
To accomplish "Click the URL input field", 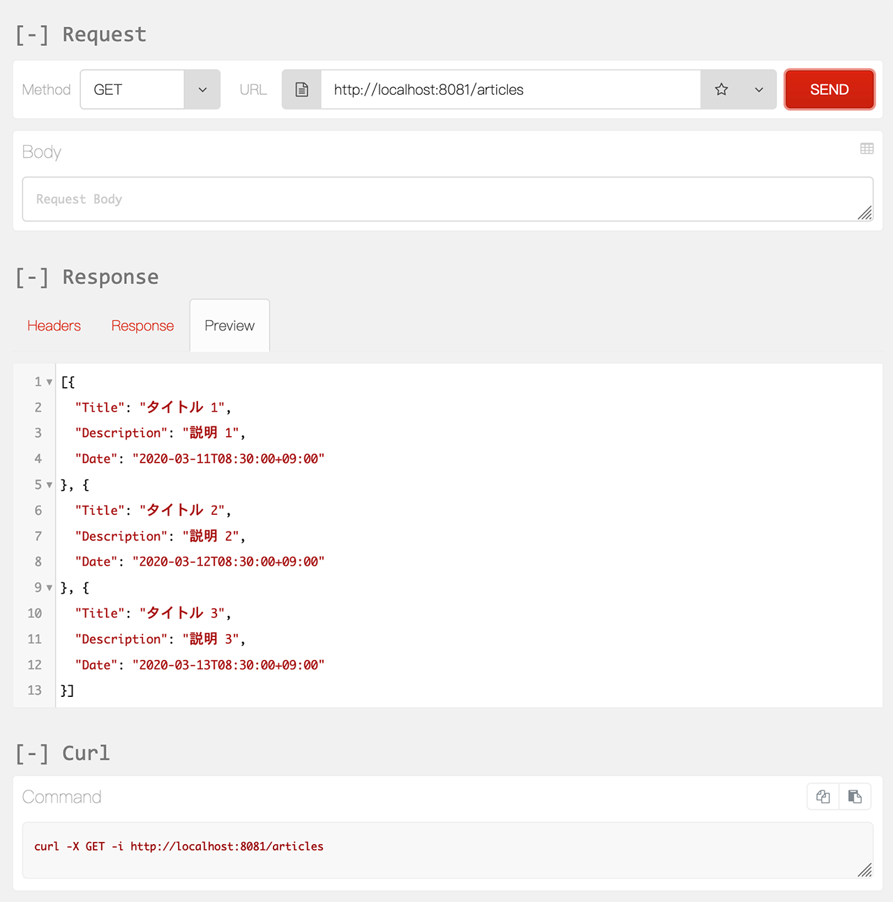I will click(x=509, y=90).
